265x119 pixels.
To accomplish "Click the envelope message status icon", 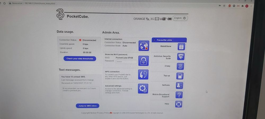I will [x=157, y=19].
